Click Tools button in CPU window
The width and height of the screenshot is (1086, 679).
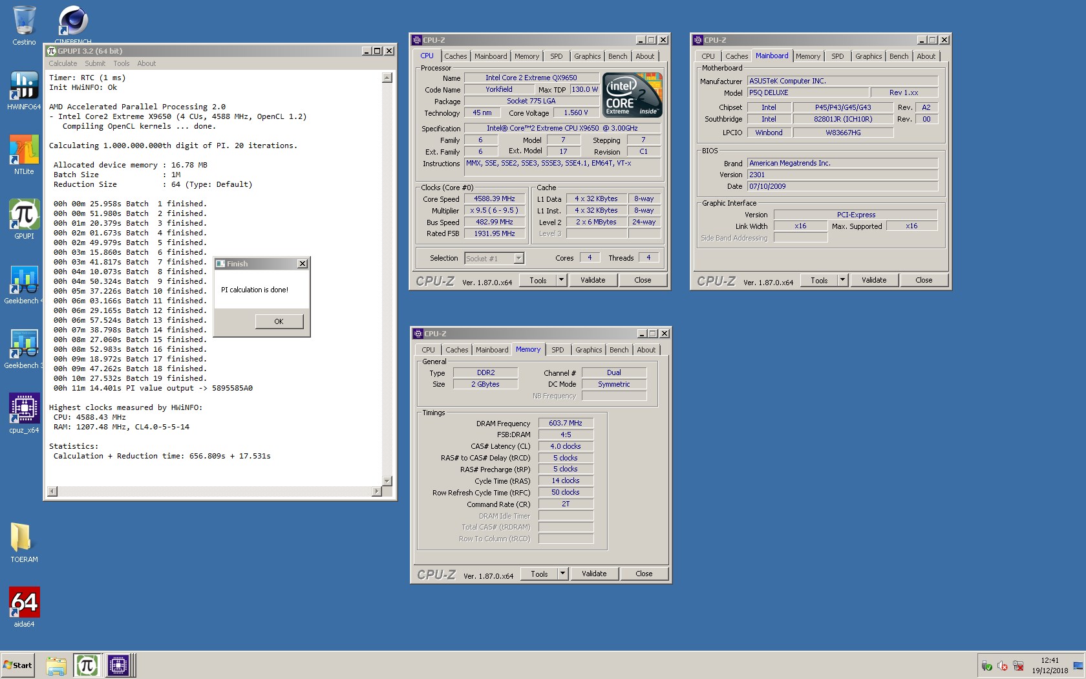538,280
